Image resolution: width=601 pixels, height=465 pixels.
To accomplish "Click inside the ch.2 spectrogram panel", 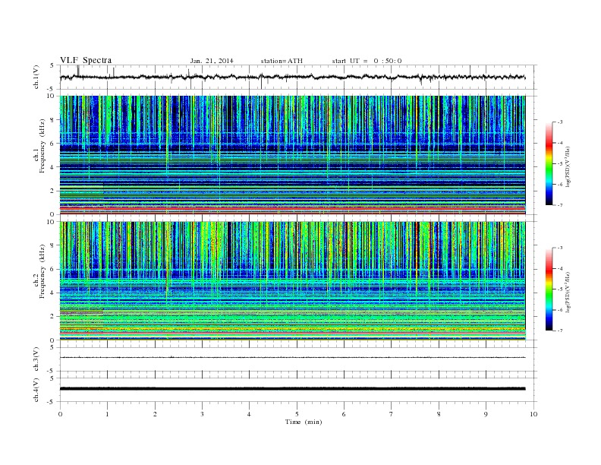I will click(292, 281).
